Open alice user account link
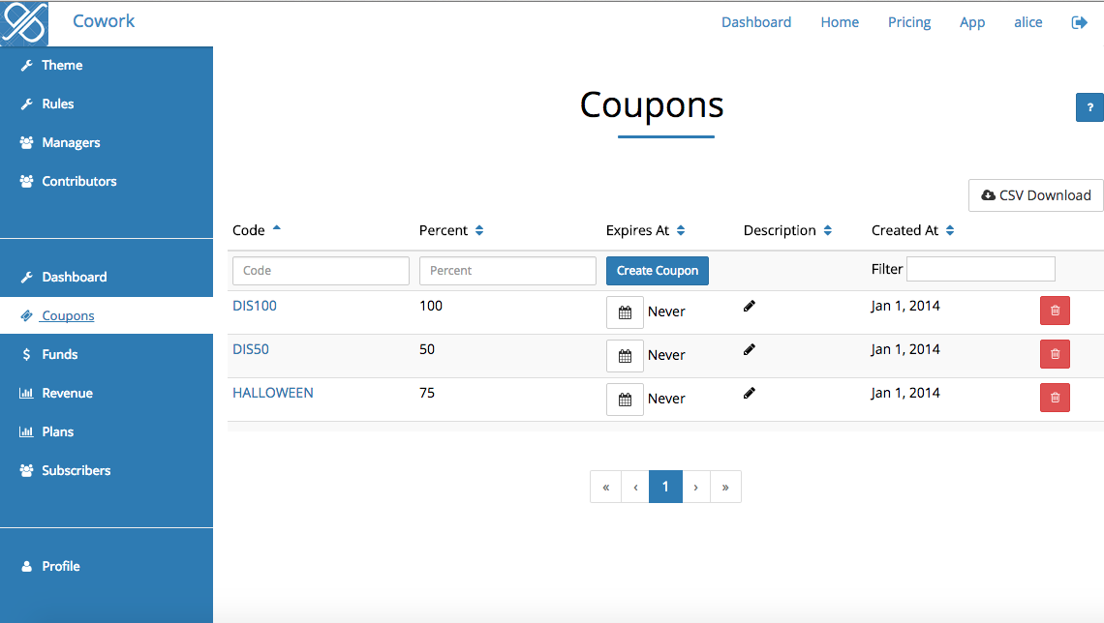Viewport: 1104px width, 623px height. click(1027, 22)
